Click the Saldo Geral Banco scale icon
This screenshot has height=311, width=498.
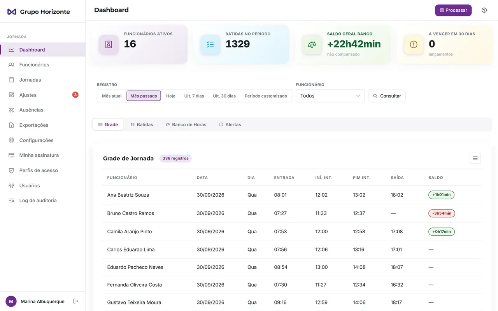tap(312, 44)
